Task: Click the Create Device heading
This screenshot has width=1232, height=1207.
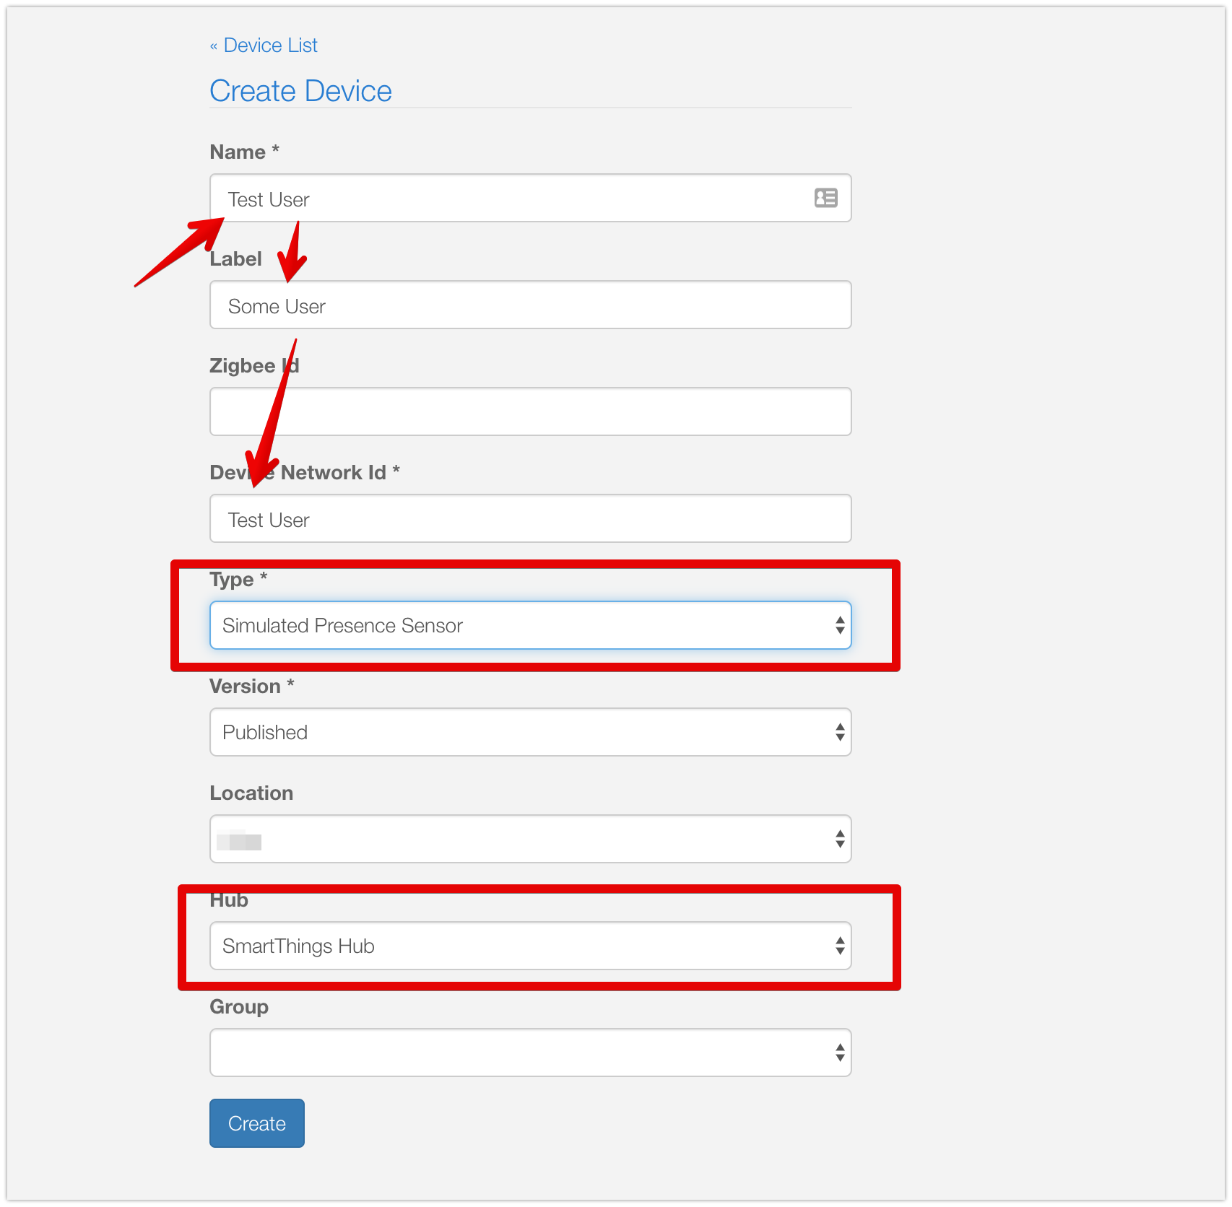Action: point(300,92)
